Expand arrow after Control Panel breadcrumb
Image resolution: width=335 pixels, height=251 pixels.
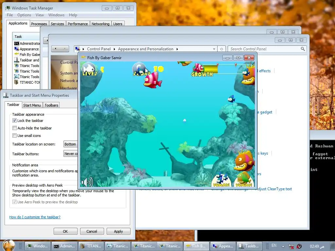coord(114,49)
